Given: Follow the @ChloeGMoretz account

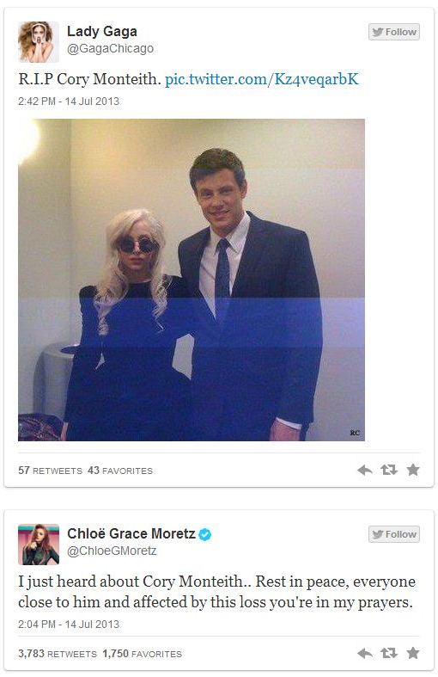Looking at the screenshot, I should 394,534.
